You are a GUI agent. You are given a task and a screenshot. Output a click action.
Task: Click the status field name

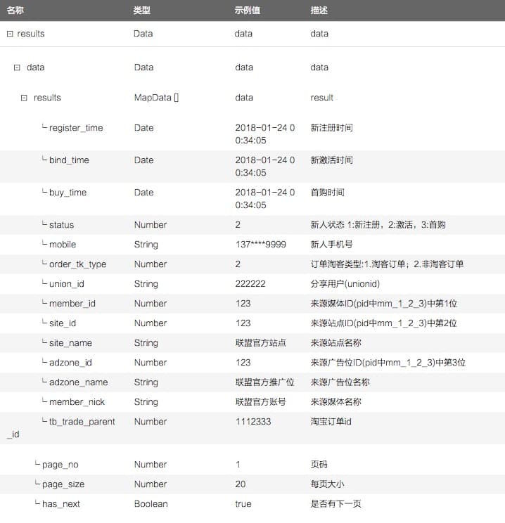click(x=61, y=225)
